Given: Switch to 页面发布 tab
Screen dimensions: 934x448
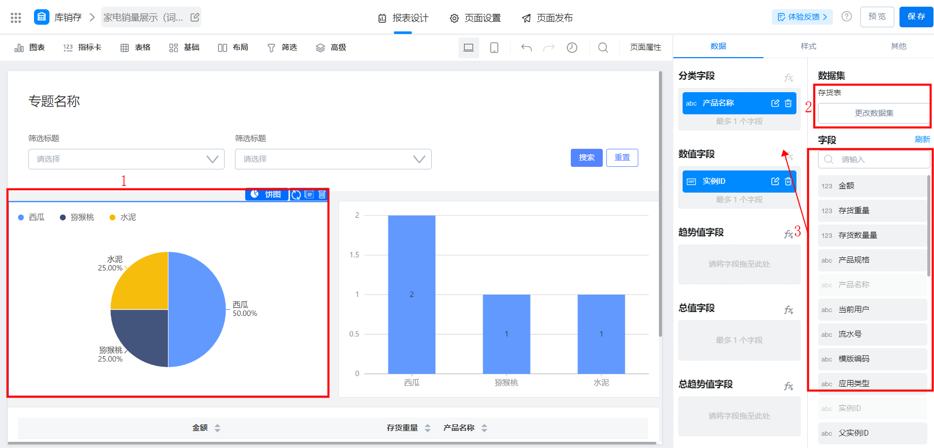Looking at the screenshot, I should click(x=547, y=18).
